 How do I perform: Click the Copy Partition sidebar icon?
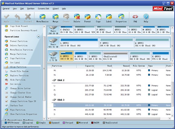(6, 58)
